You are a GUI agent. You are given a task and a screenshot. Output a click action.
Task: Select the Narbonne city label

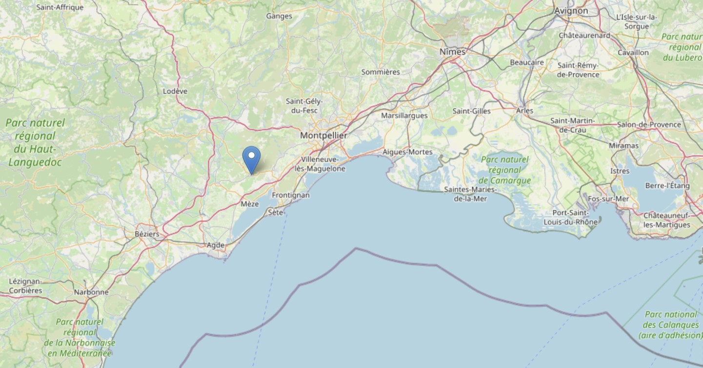91,292
